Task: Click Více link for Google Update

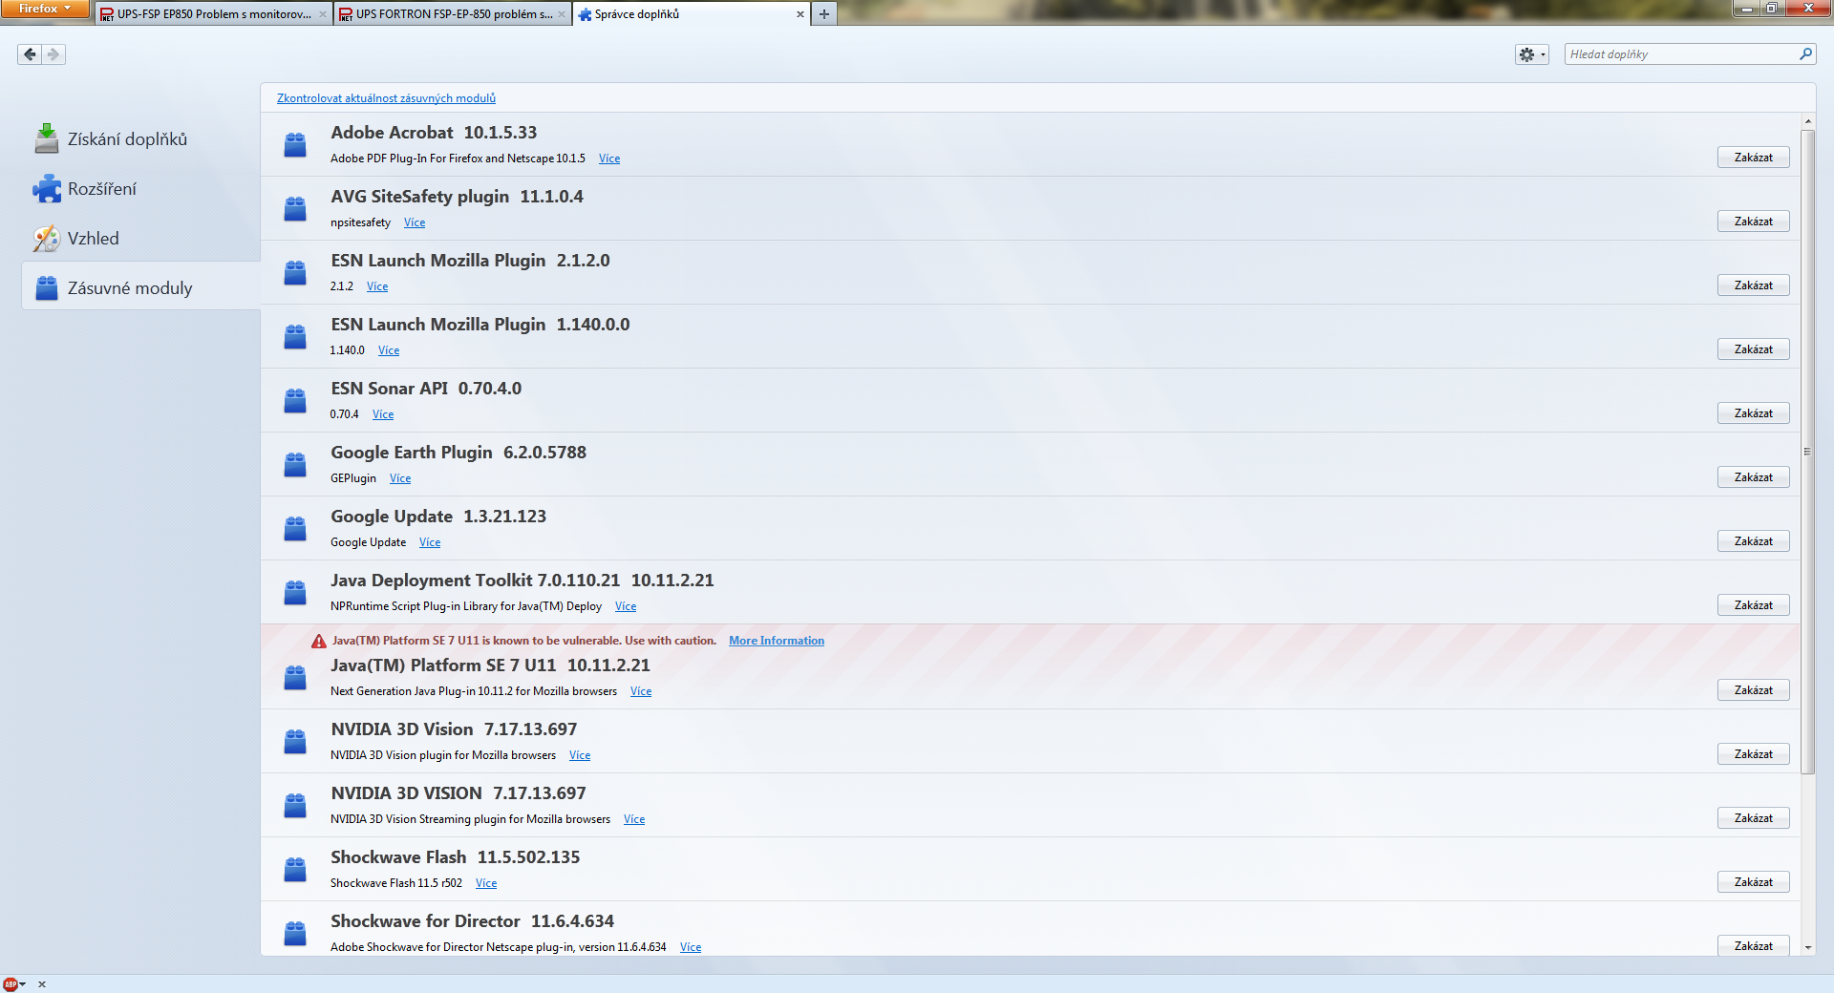Action: click(x=430, y=542)
